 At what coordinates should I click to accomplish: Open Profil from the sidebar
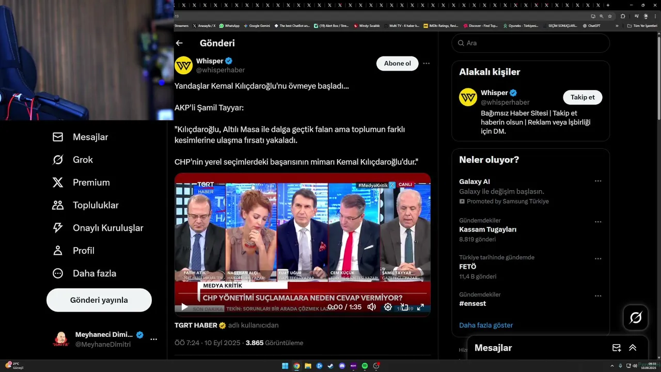click(x=73, y=251)
